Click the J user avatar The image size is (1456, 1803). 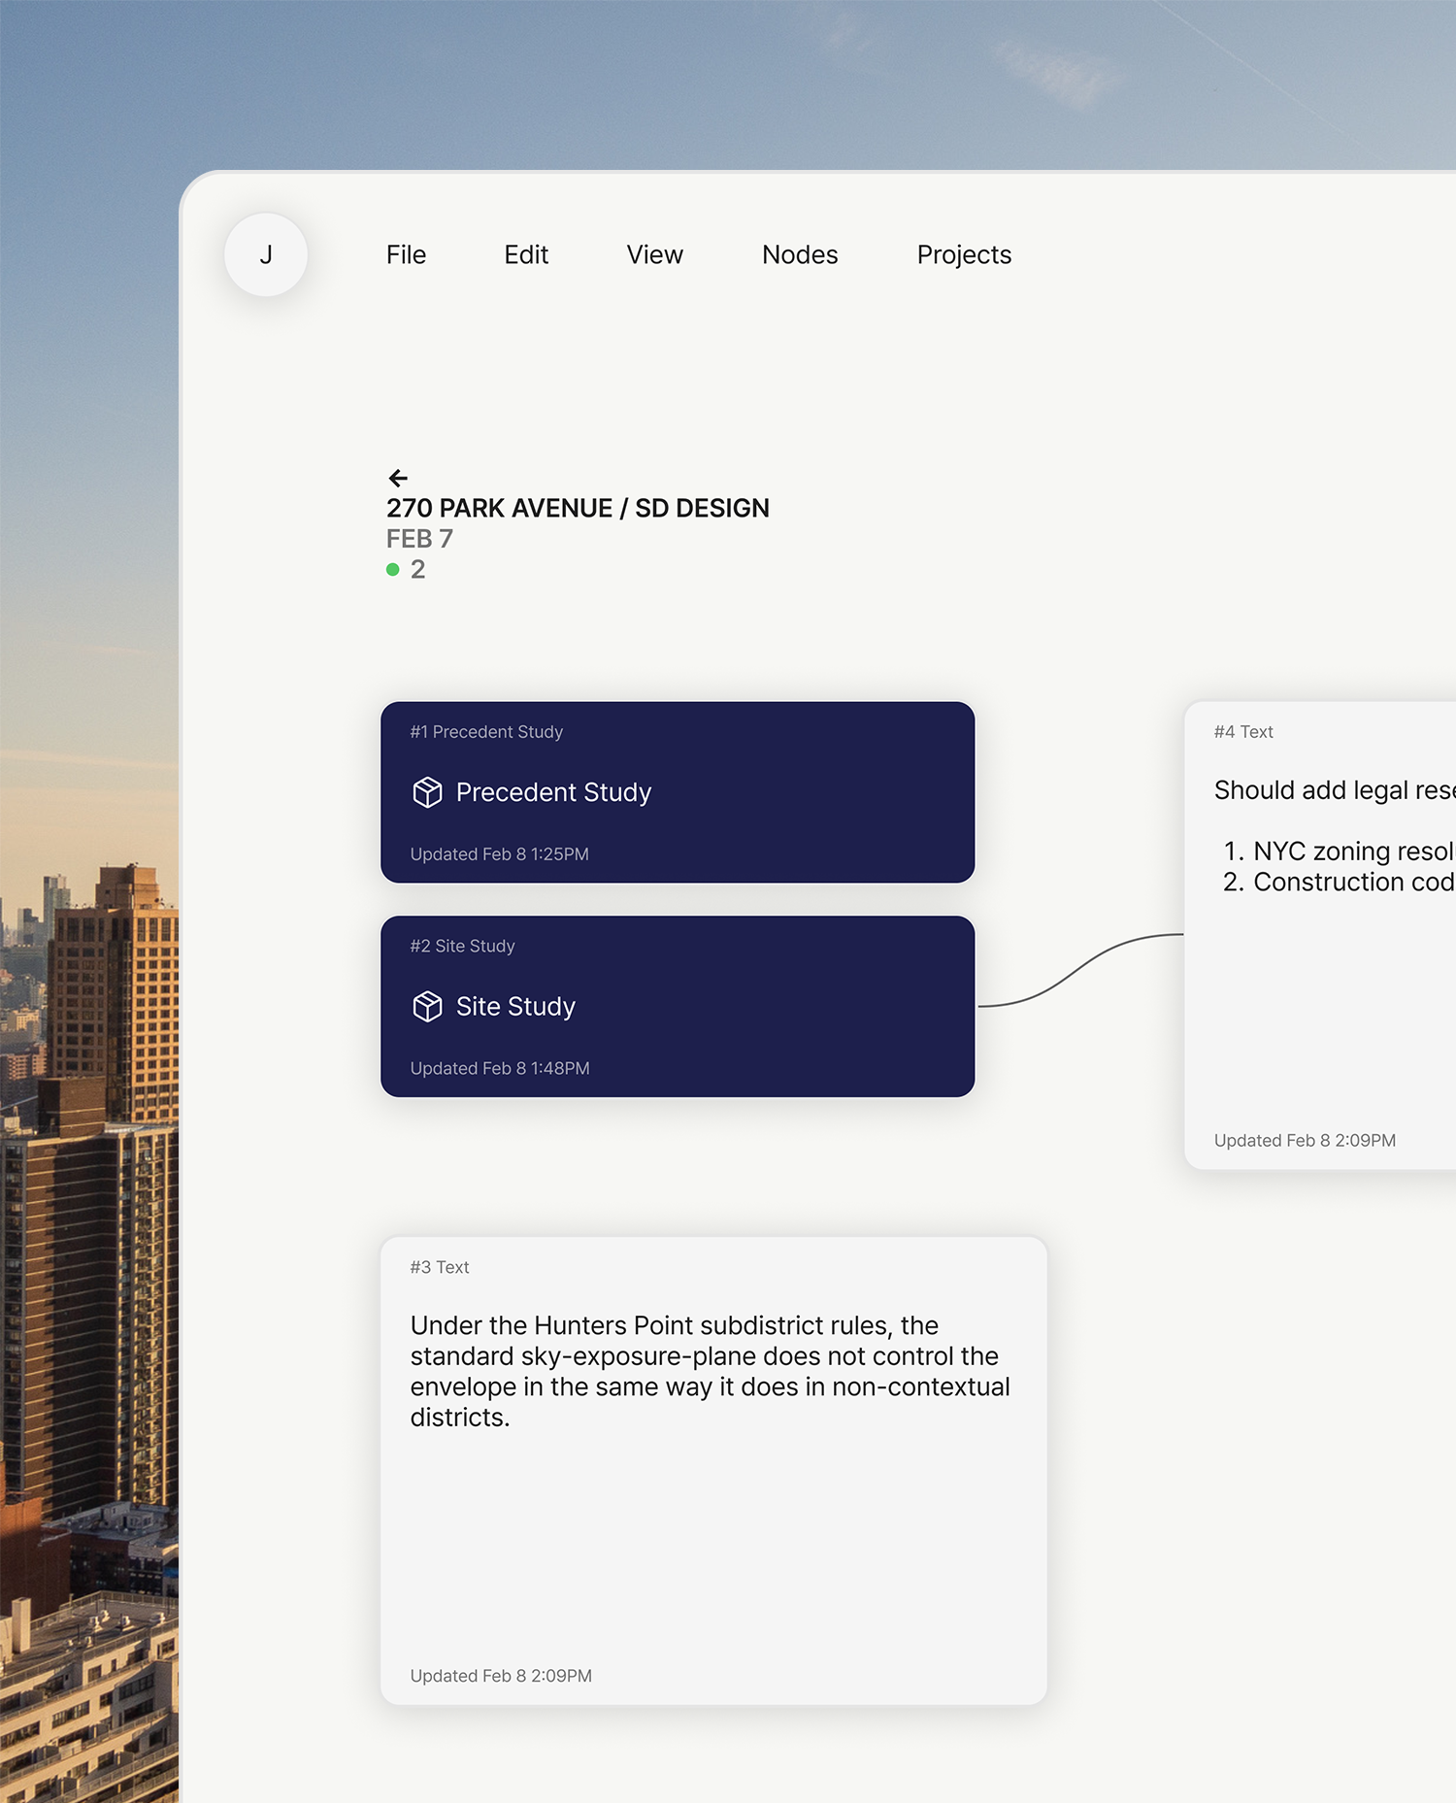point(266,254)
